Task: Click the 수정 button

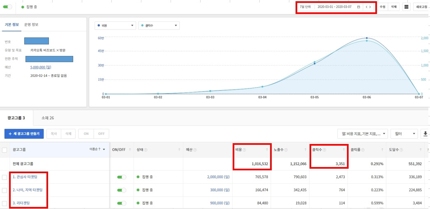Action: (x=383, y=7)
